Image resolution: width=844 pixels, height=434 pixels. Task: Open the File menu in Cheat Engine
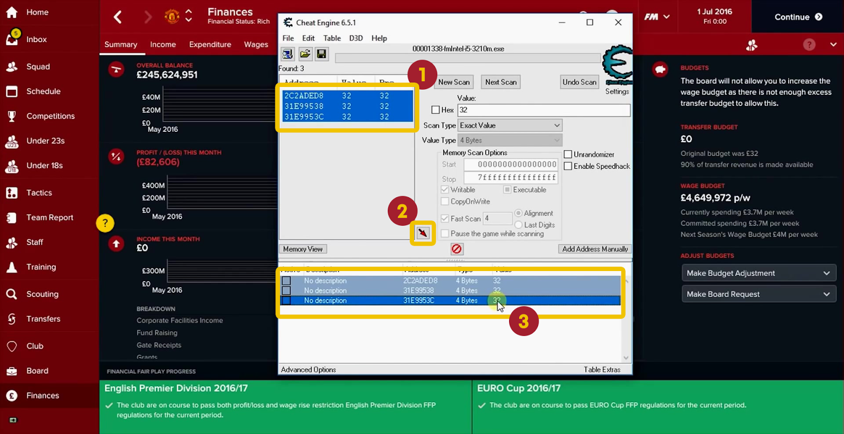pos(288,38)
